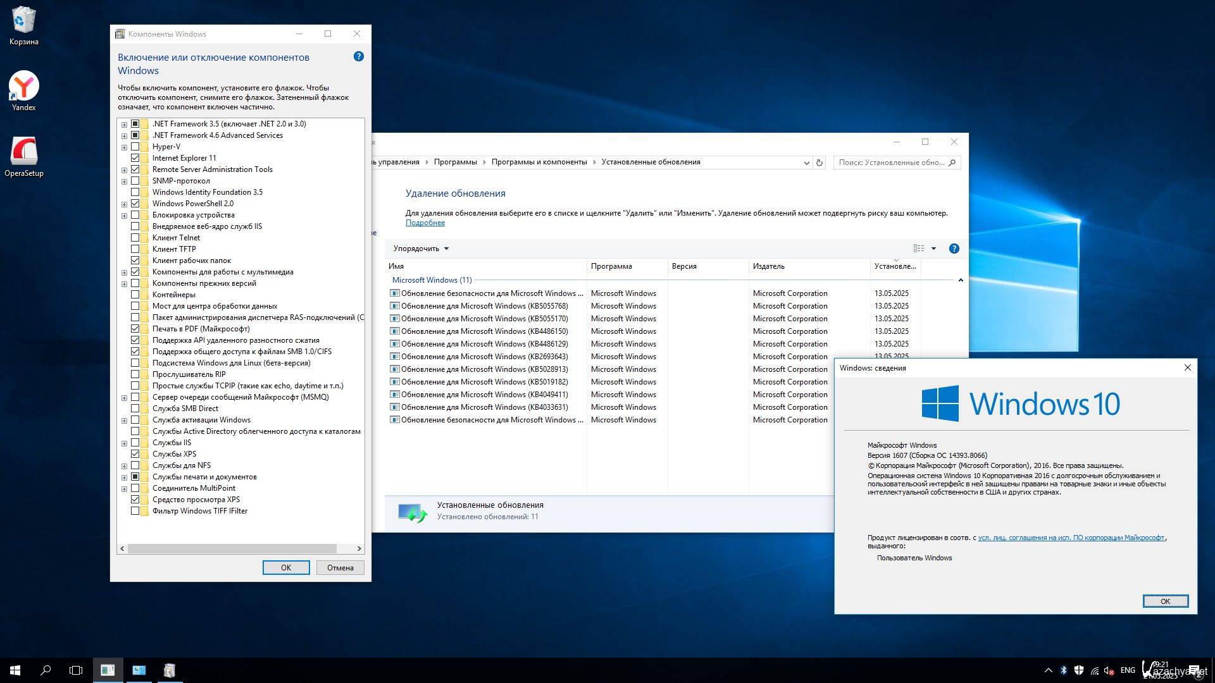
Task: Click the refresh icon beside the address bar
Action: click(x=819, y=163)
